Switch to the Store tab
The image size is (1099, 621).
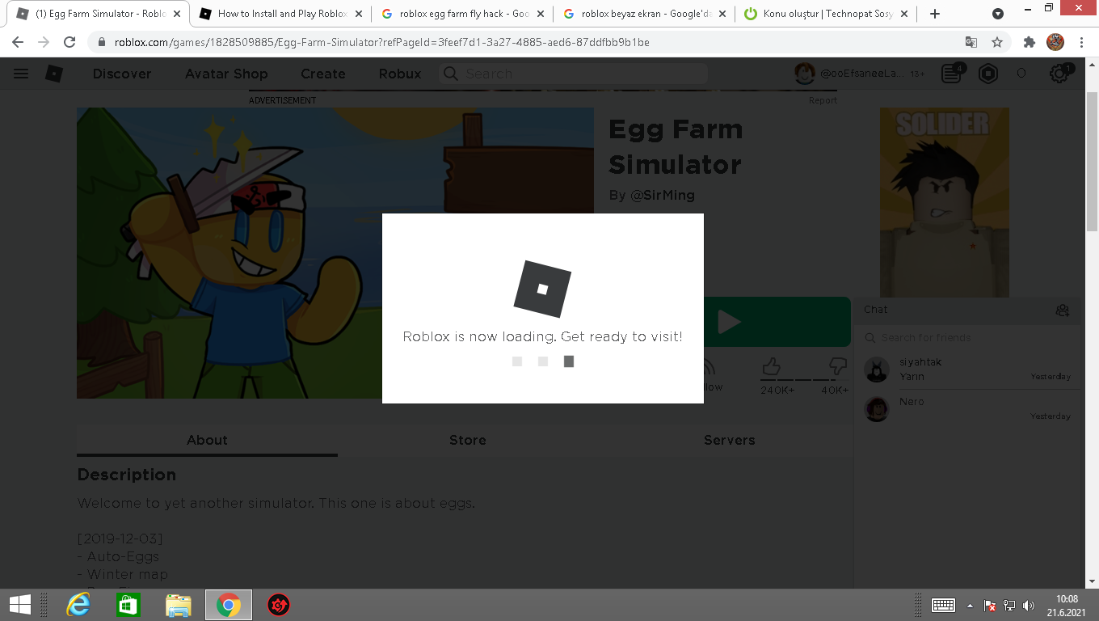pyautogui.click(x=468, y=440)
